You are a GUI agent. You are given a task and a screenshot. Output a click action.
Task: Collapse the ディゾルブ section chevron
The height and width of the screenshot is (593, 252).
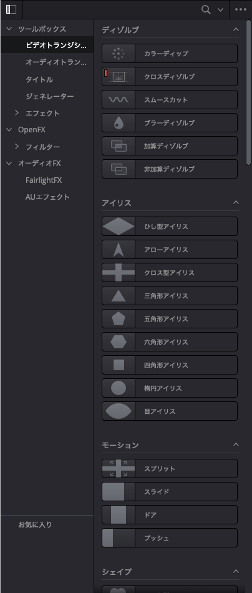pyautogui.click(x=236, y=29)
